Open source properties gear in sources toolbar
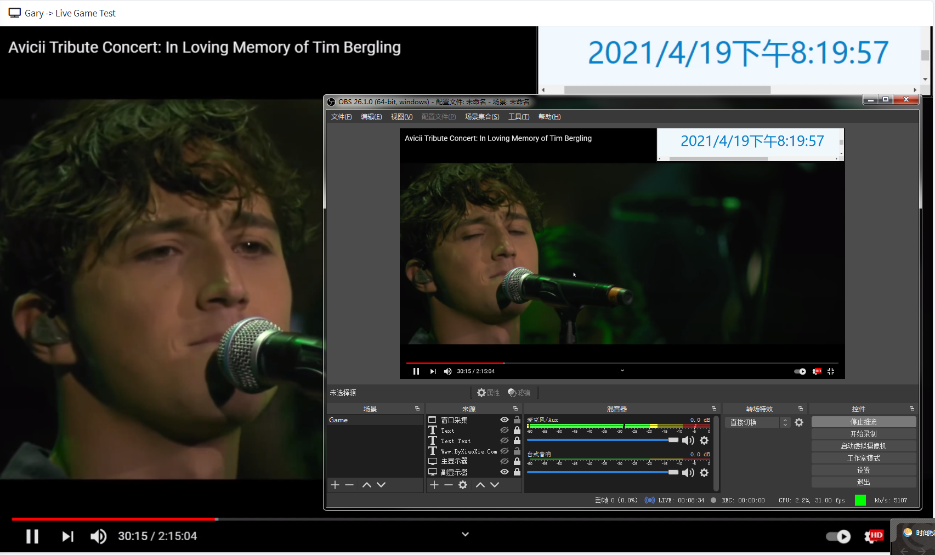This screenshot has height=555, width=935. pos(463,485)
